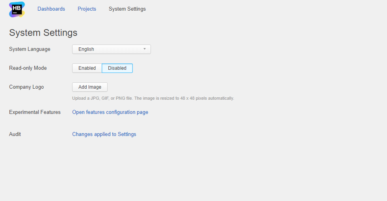Image resolution: width=387 pixels, height=201 pixels.
Task: Expand the System Language combo box
Action: point(111,49)
